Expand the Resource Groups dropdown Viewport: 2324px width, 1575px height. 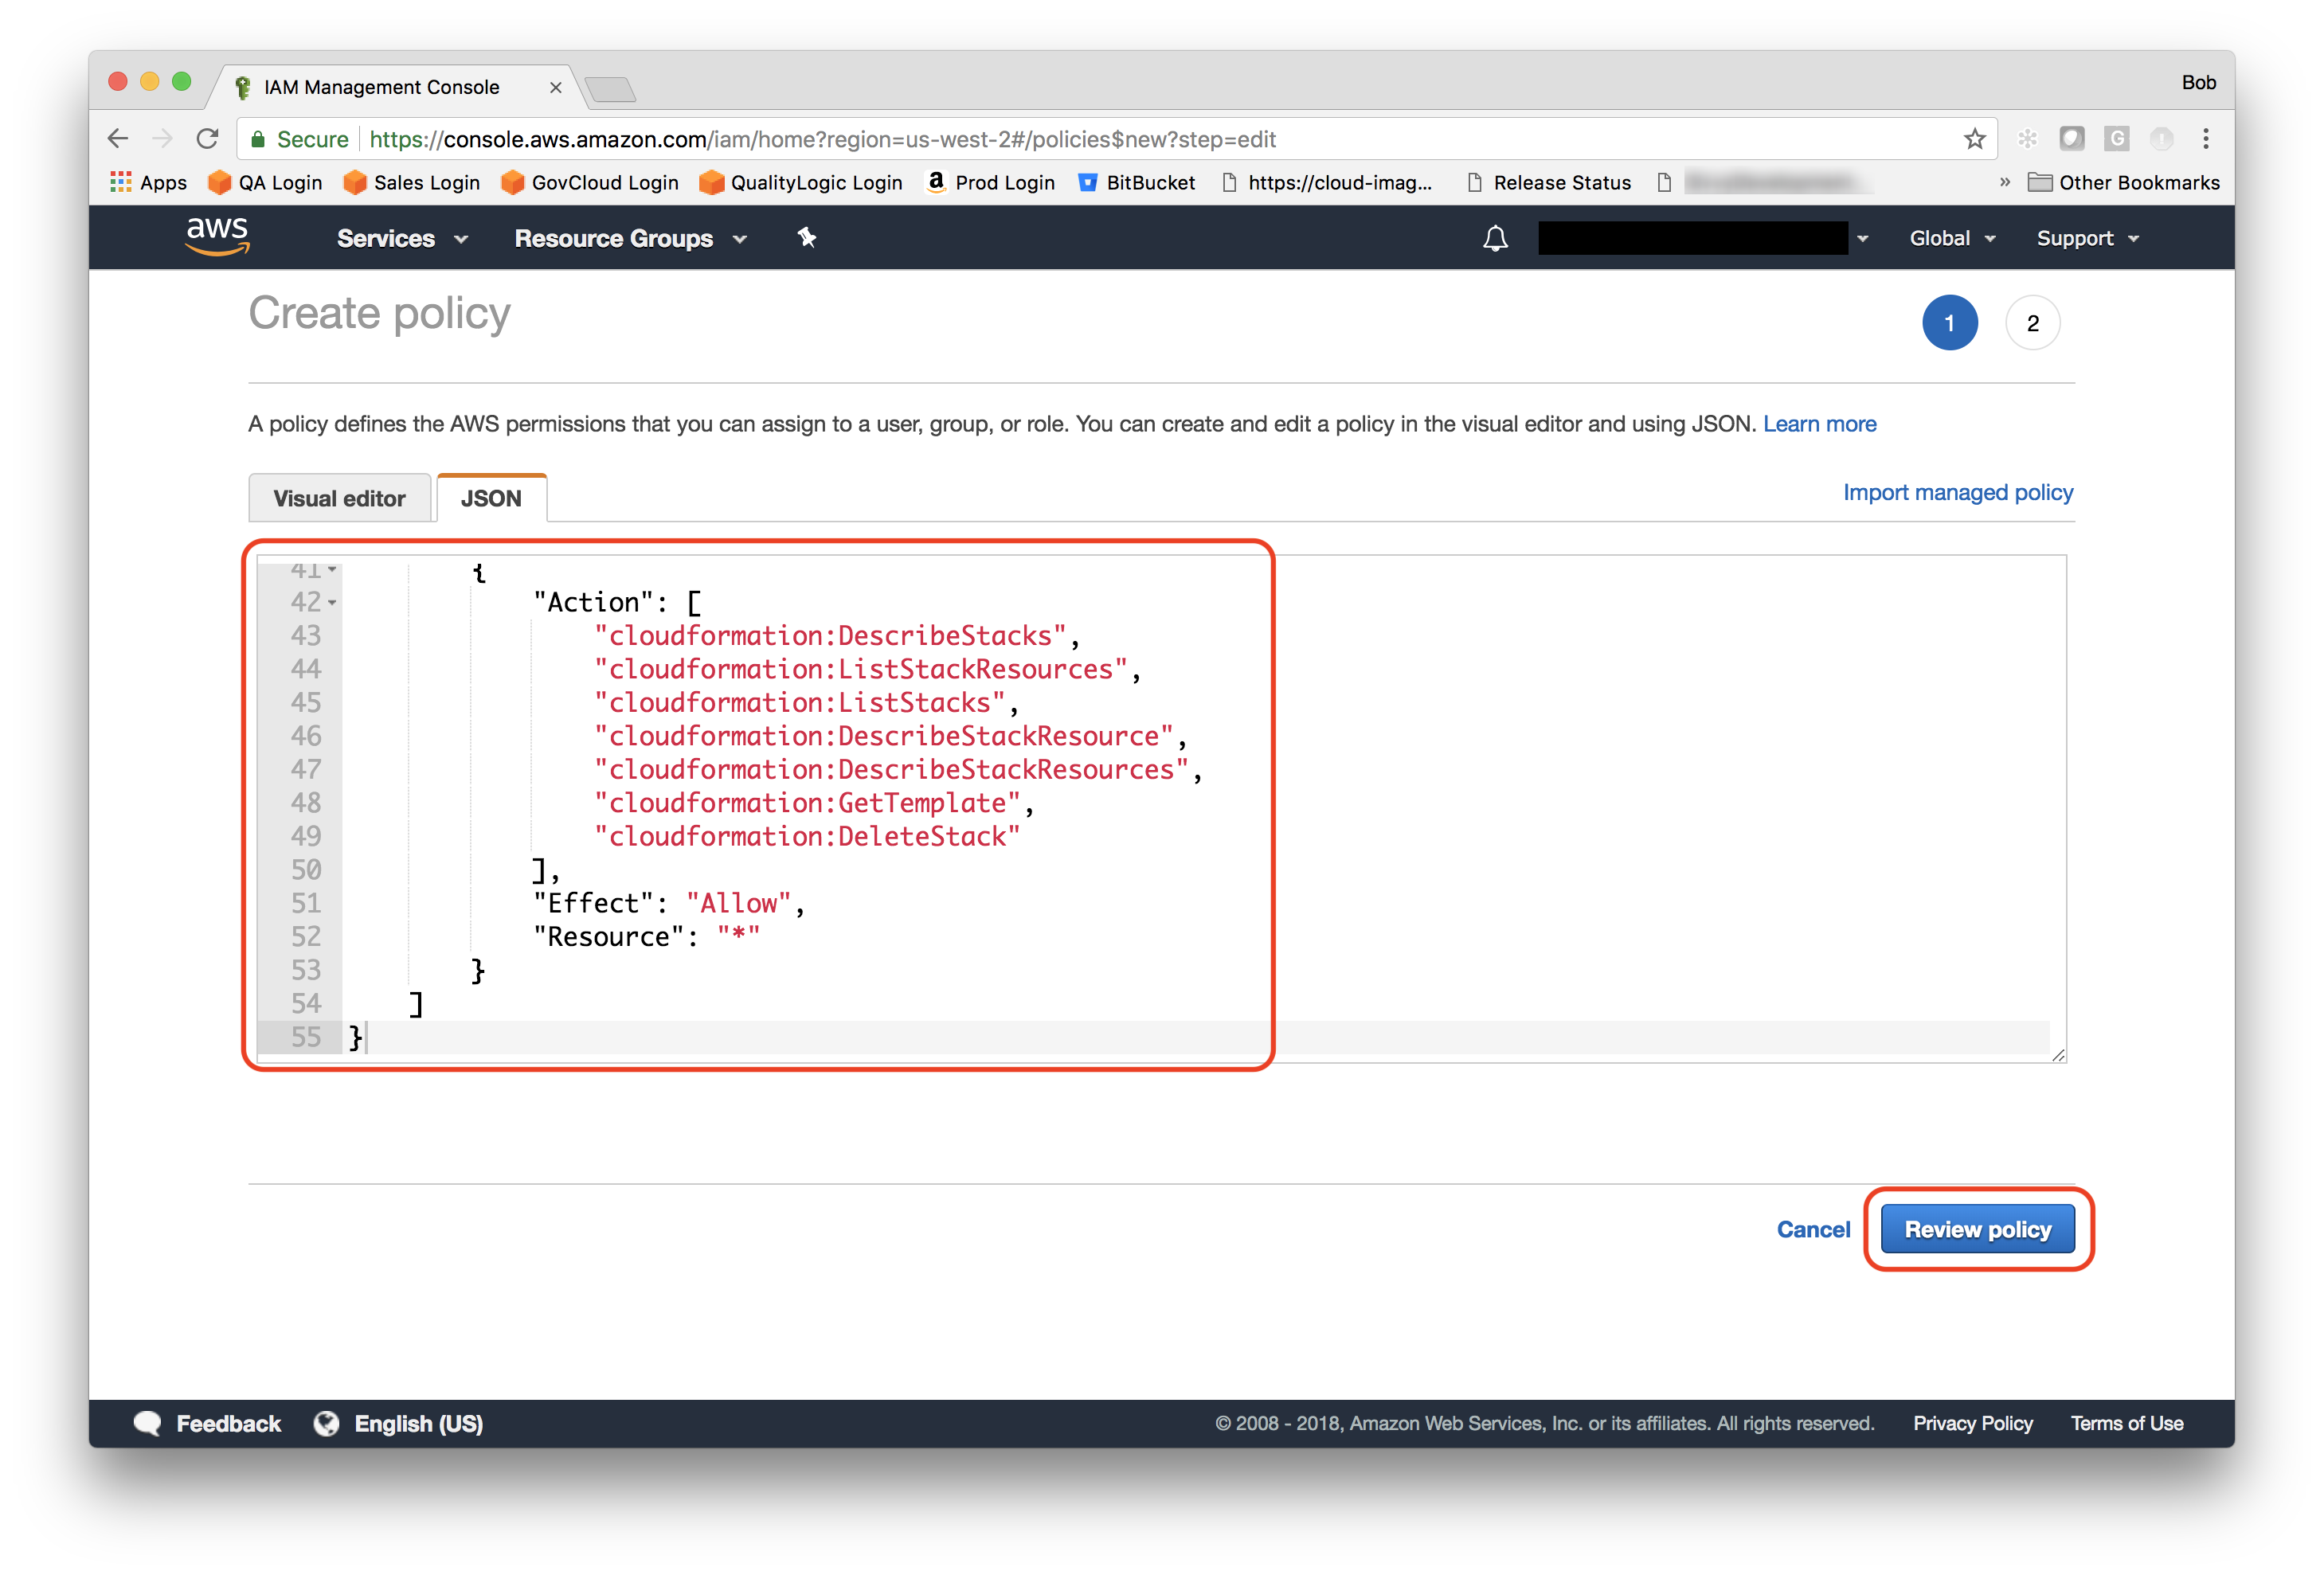pos(631,238)
